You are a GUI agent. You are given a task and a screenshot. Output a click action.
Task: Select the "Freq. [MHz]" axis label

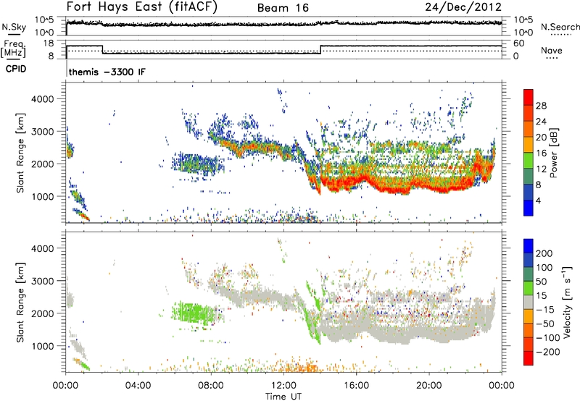[x=13, y=48]
